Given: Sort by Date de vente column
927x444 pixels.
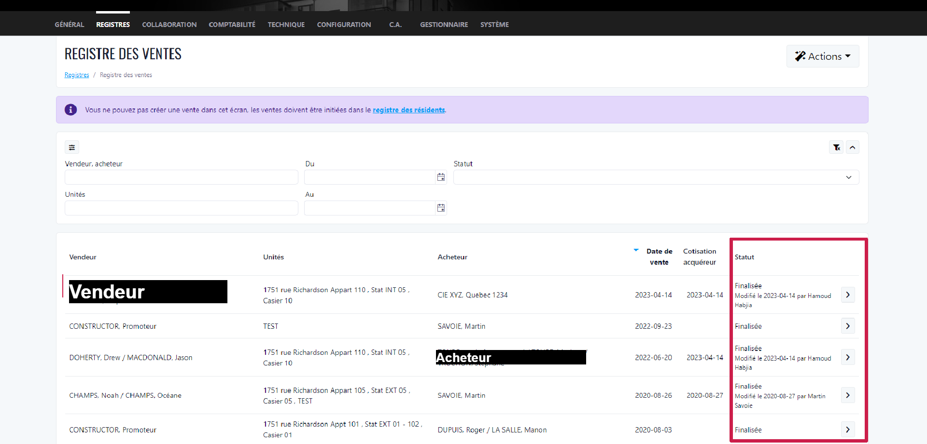Looking at the screenshot, I should (659, 256).
